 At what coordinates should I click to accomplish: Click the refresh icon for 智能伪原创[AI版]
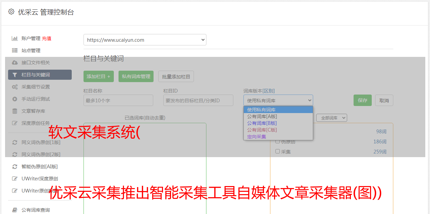point(15,167)
